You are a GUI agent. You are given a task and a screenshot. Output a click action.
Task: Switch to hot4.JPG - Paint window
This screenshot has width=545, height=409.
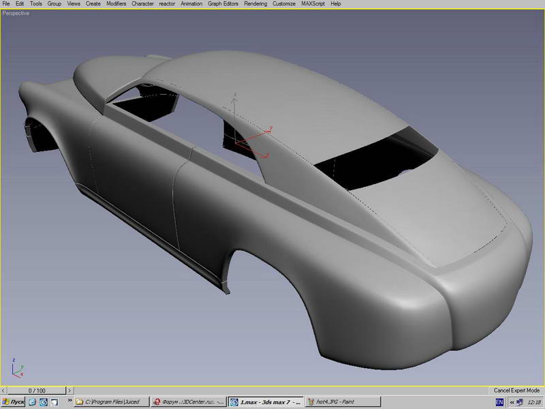tap(343, 402)
